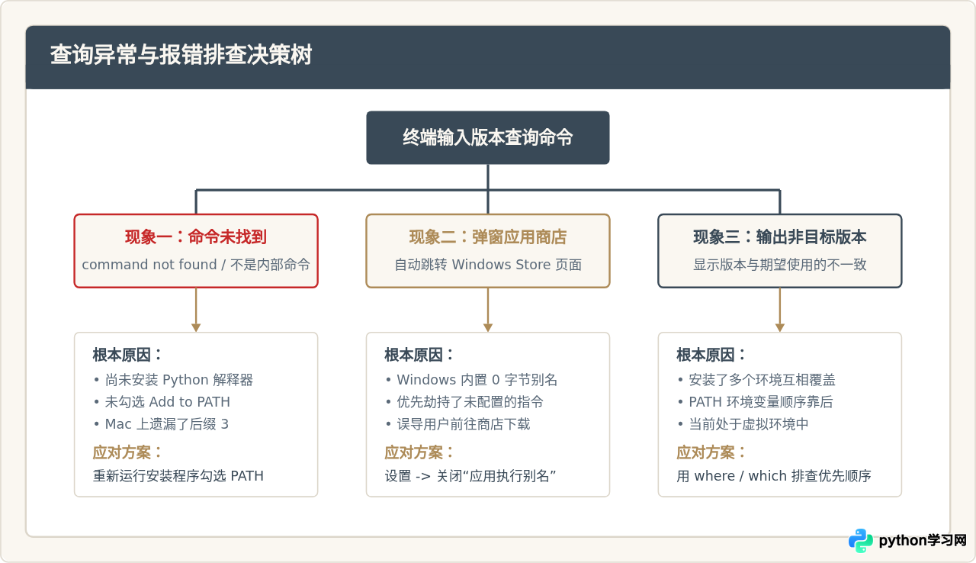Click "根本原因：" above "Windows 内置 0 字节别名"
Screen dimensions: 976x563
[420, 355]
